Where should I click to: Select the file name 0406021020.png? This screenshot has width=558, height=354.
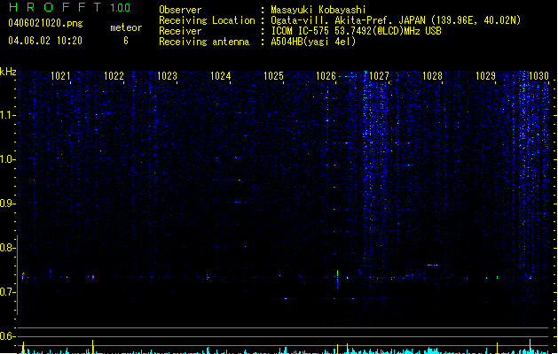point(45,23)
